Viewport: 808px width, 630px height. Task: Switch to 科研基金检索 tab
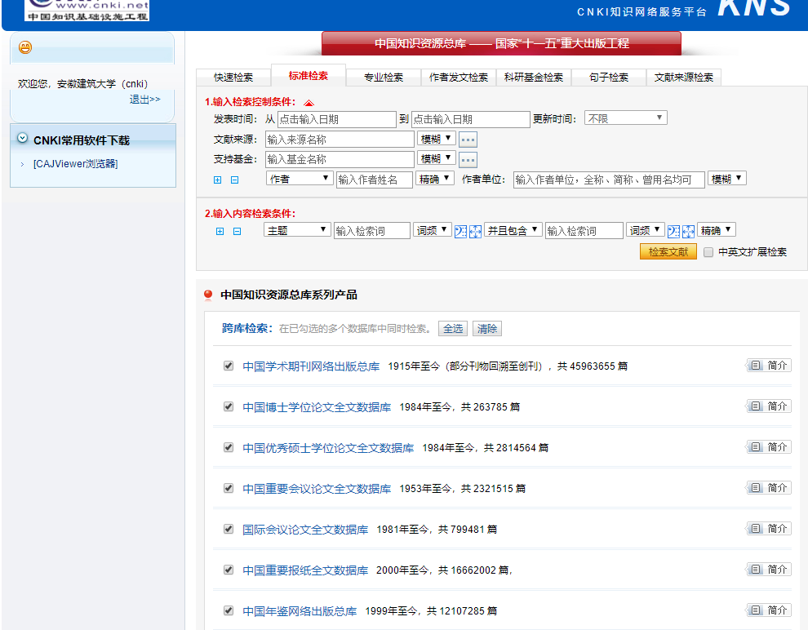coord(534,78)
